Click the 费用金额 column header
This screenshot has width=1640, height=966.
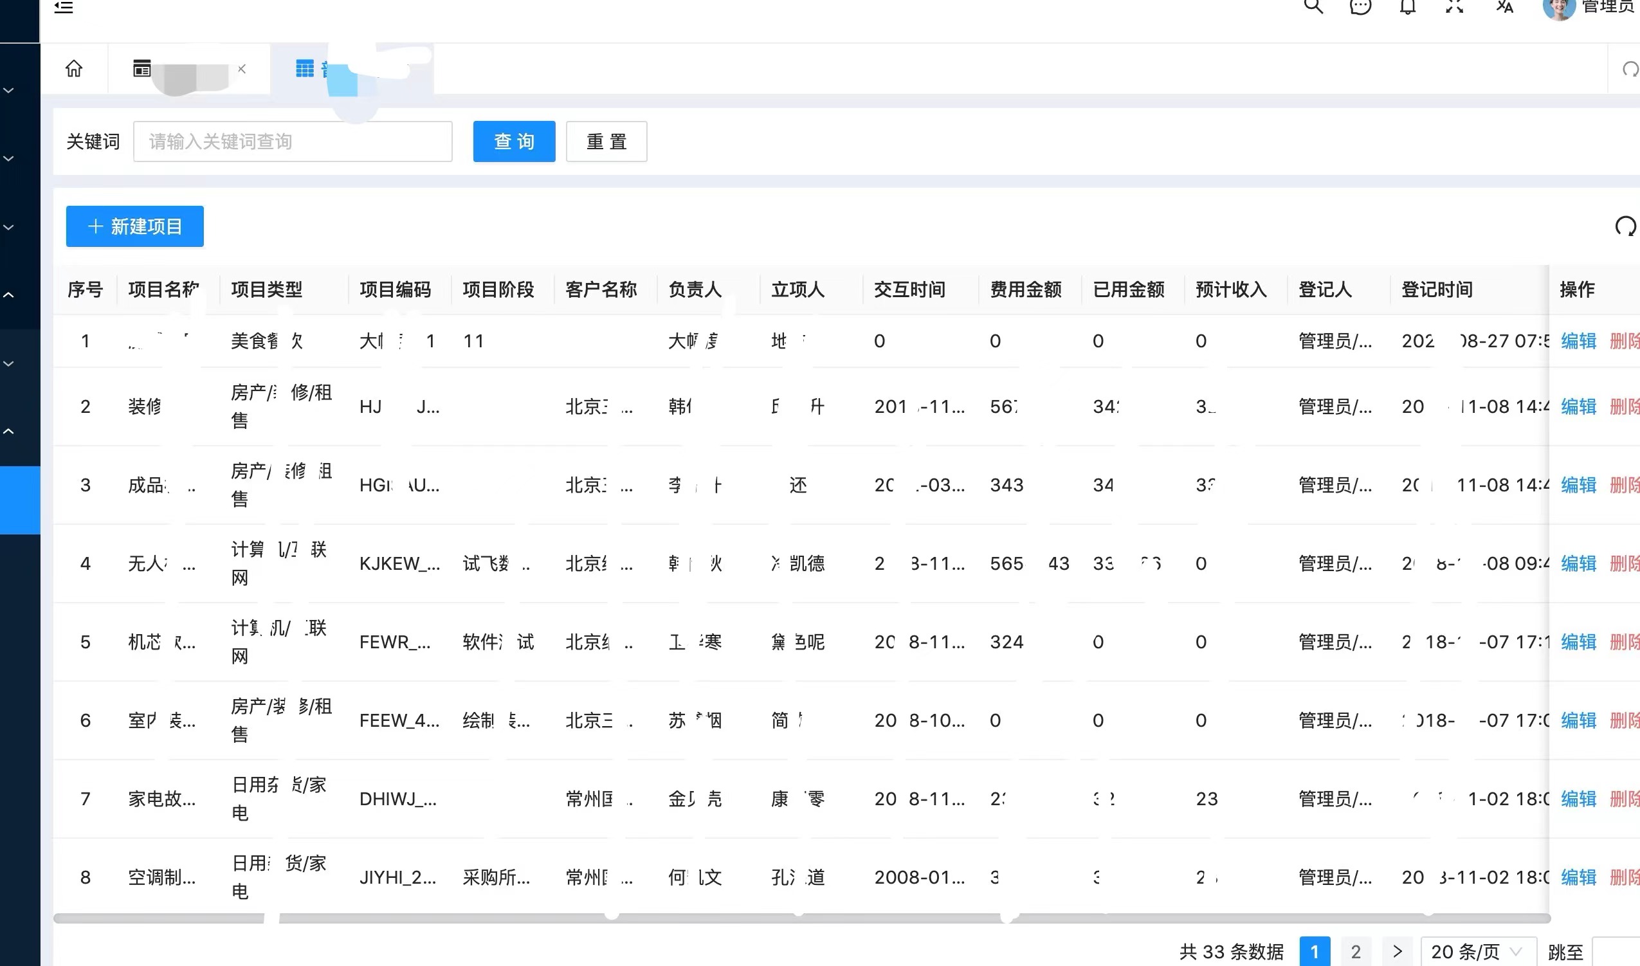[x=1026, y=289]
